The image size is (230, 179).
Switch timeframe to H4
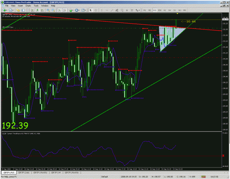coord(170,10)
